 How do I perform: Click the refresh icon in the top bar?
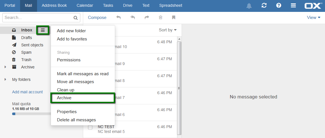pos(264,6)
